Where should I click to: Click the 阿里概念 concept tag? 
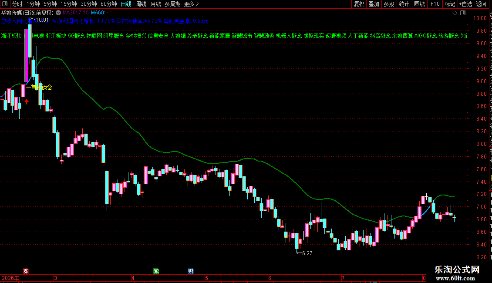(114, 36)
